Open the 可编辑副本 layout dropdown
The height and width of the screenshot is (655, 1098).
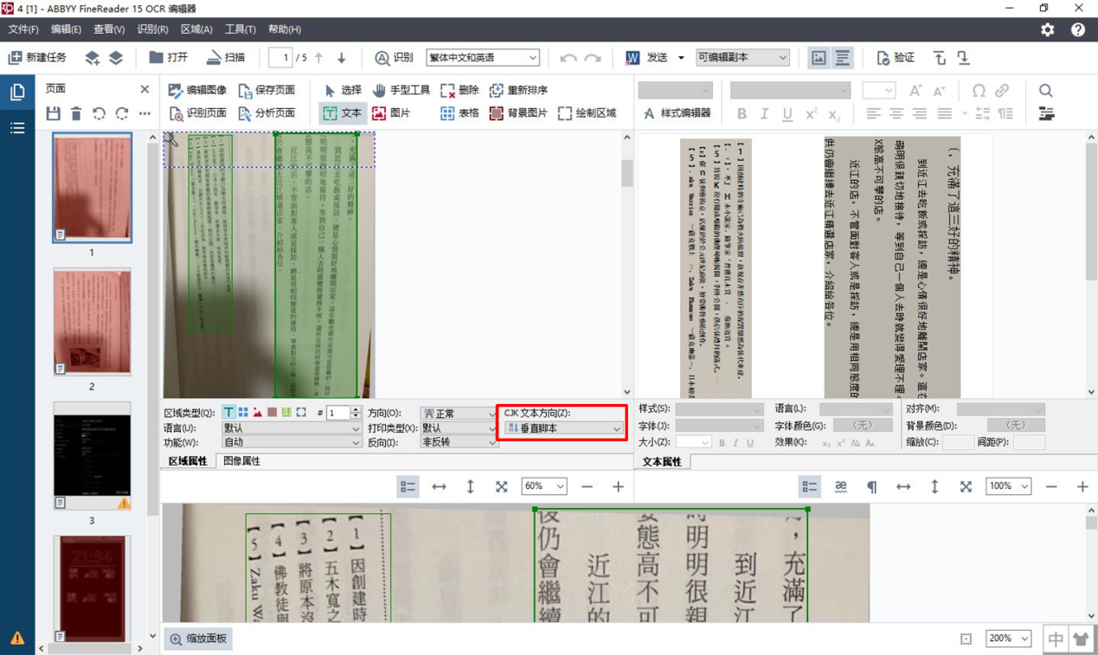[742, 57]
